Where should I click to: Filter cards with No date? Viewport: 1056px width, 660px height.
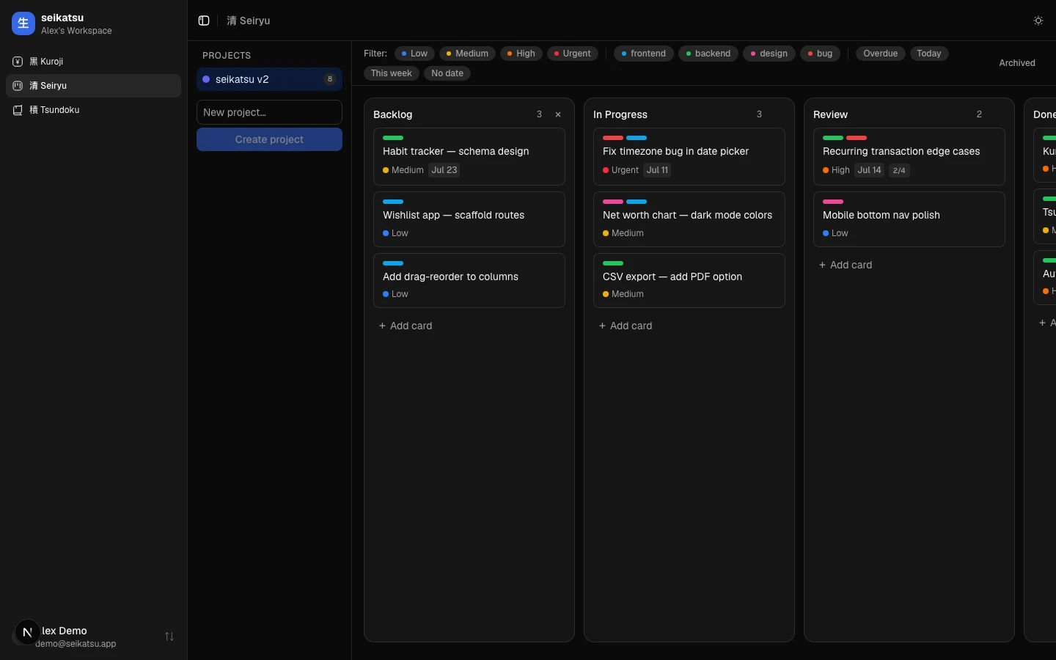point(447,73)
